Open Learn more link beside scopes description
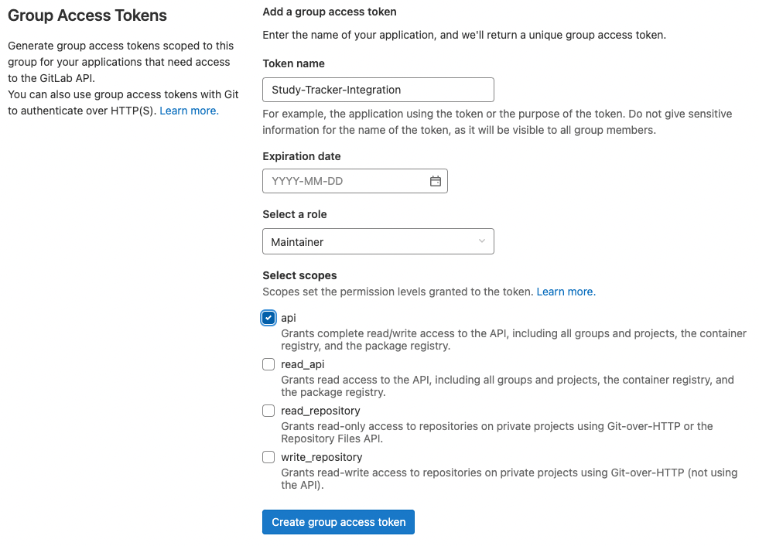 [x=566, y=292]
